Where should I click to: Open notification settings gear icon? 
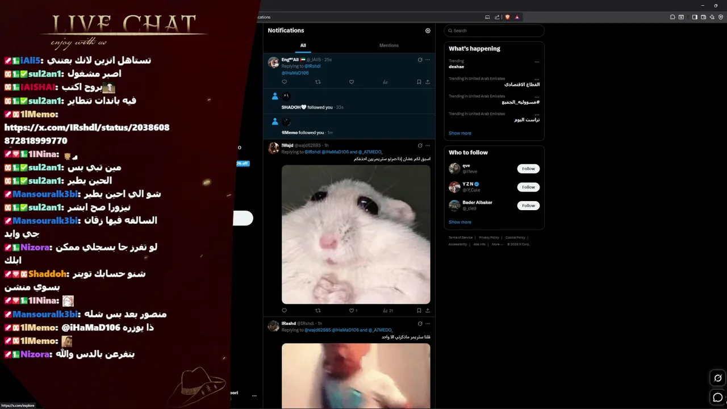(x=428, y=31)
